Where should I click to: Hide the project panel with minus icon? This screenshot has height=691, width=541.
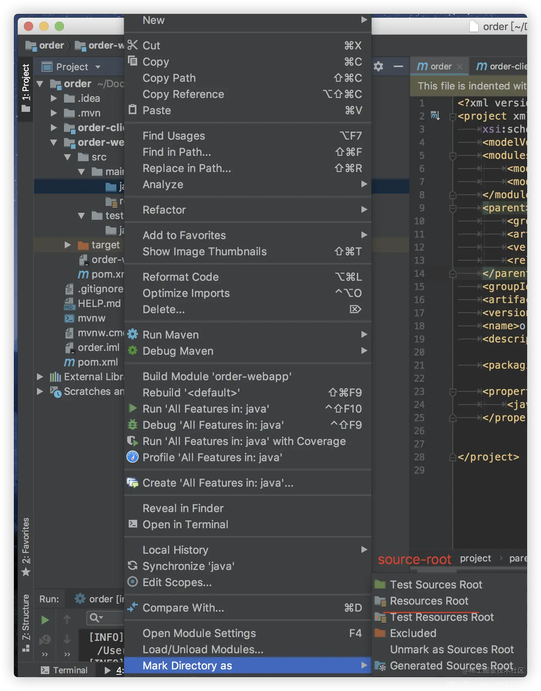click(x=398, y=66)
